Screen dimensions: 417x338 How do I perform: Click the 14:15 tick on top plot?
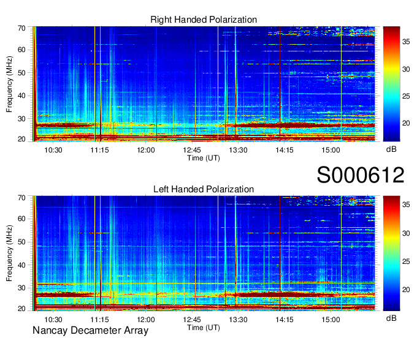click(x=285, y=150)
